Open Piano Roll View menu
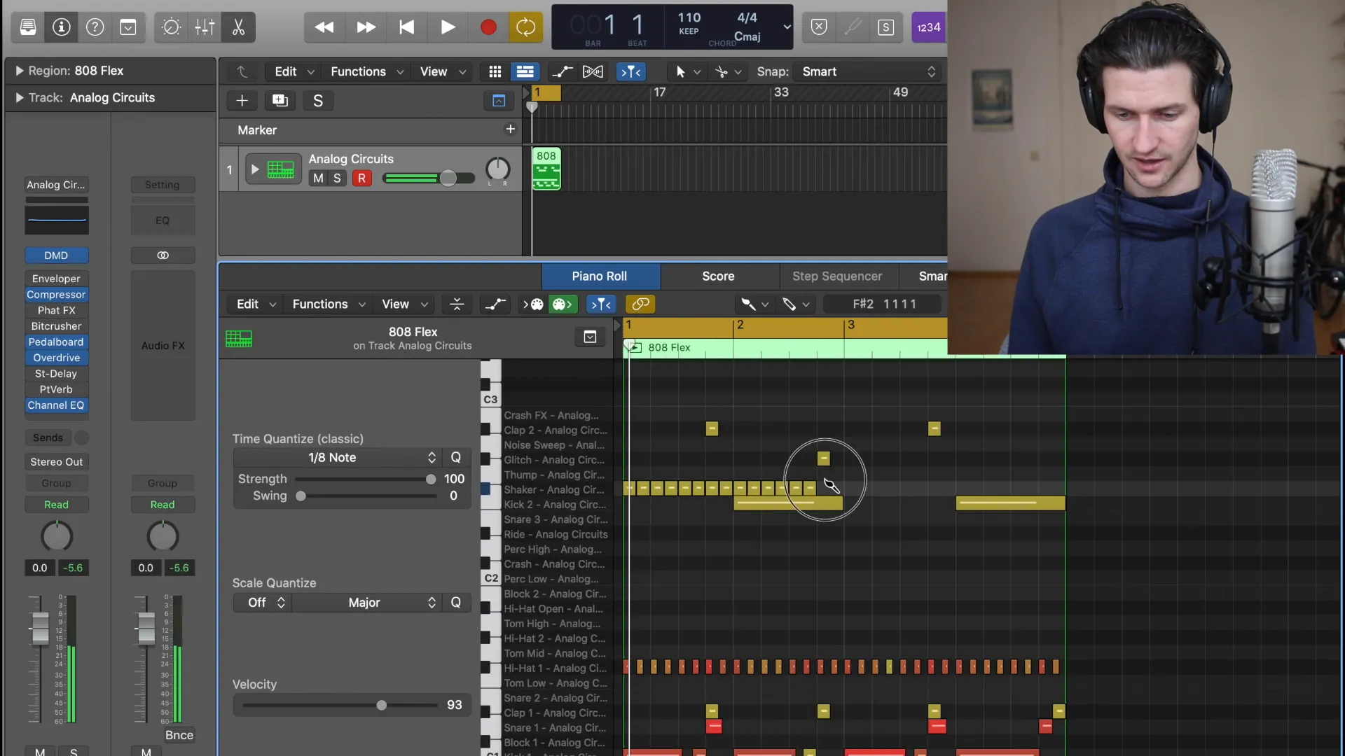This screenshot has width=1345, height=756. [404, 304]
